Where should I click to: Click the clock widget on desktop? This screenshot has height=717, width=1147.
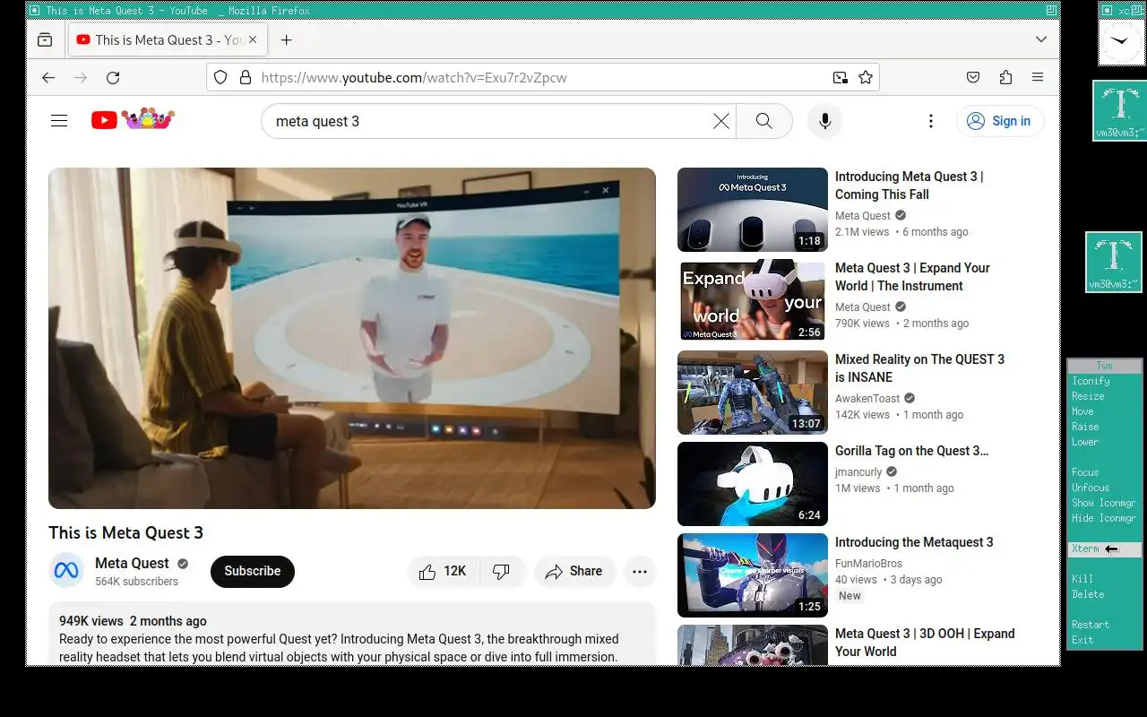[1121, 41]
